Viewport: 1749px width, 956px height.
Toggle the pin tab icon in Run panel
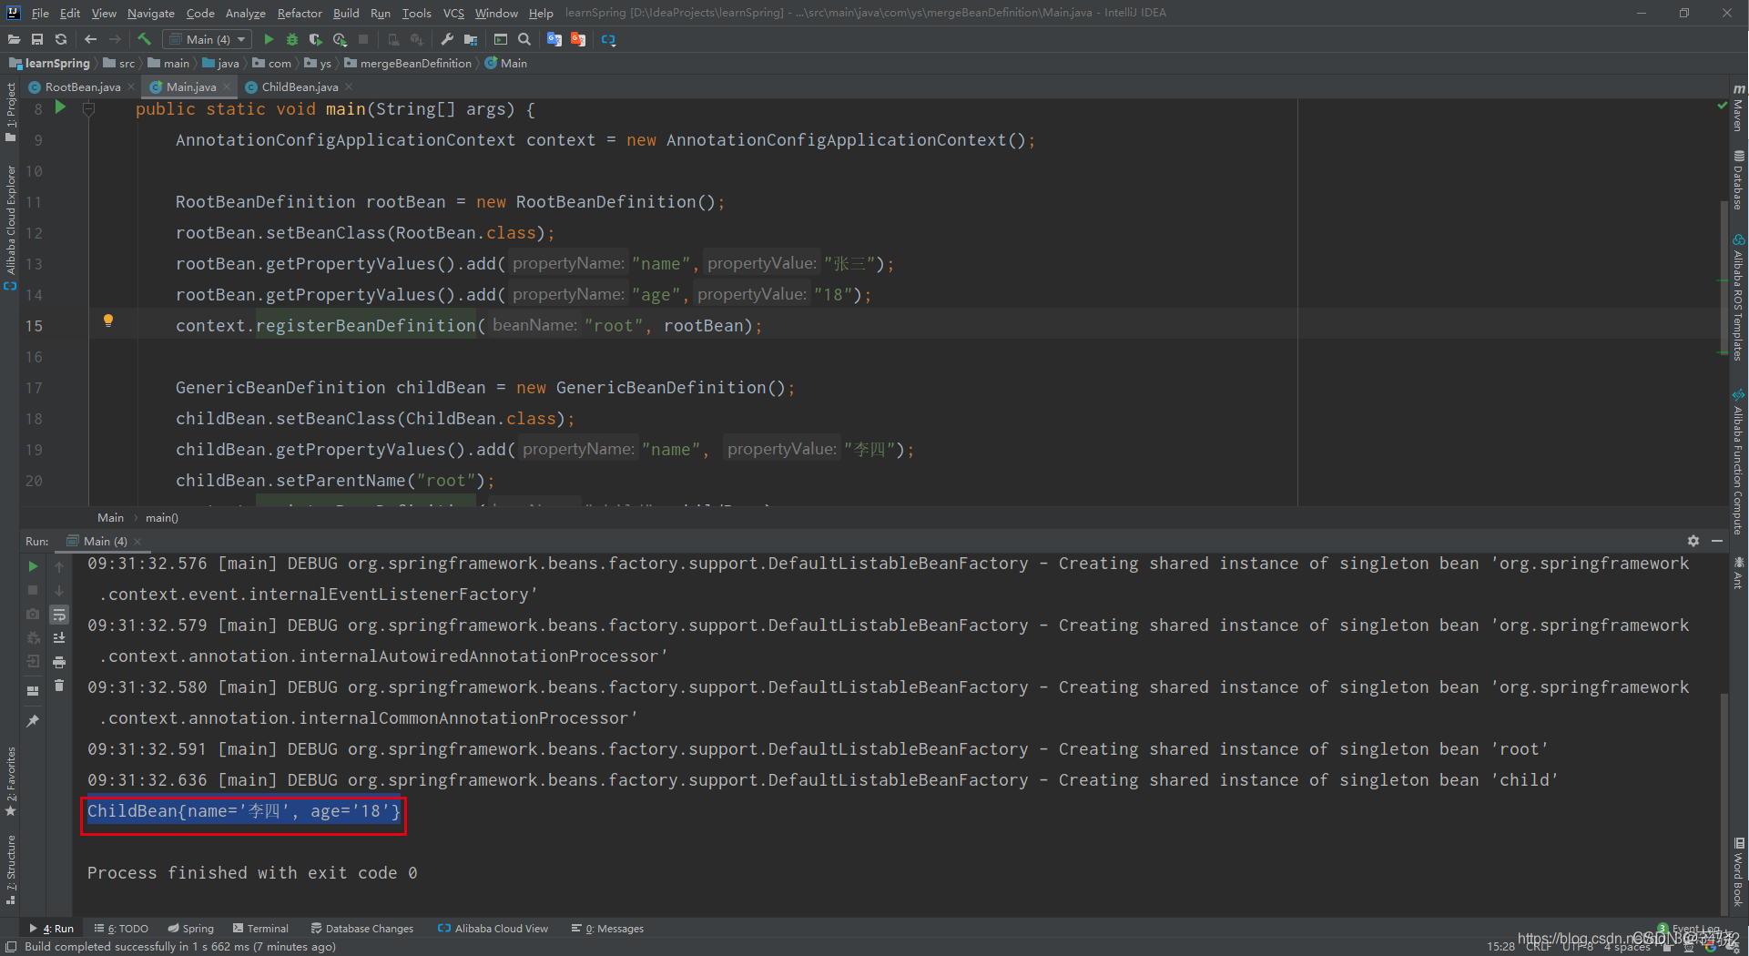pyautogui.click(x=33, y=721)
